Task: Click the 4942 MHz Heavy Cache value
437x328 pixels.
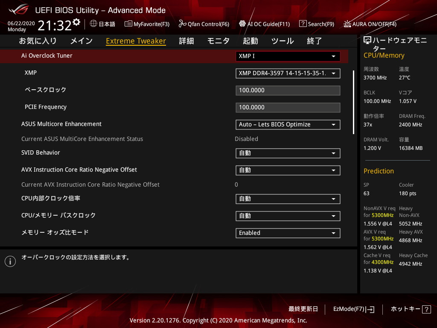Action: [x=411, y=264]
